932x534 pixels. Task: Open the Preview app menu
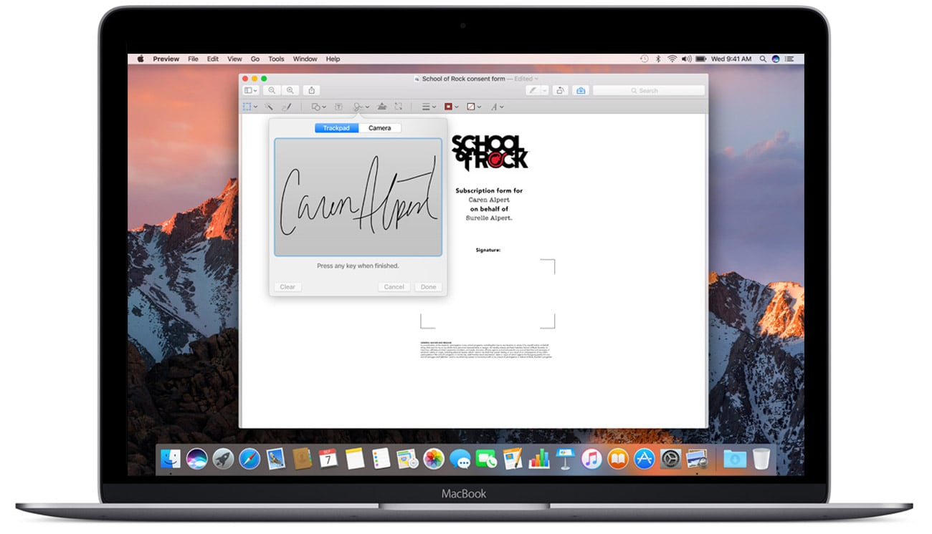[x=166, y=59]
